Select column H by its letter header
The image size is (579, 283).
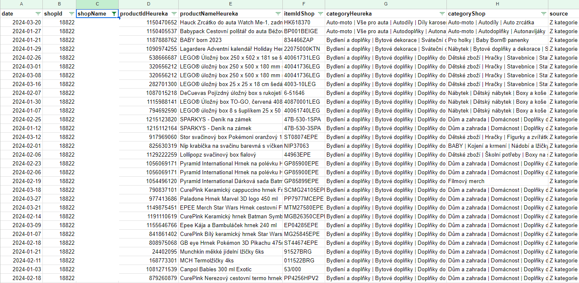coord(497,4)
